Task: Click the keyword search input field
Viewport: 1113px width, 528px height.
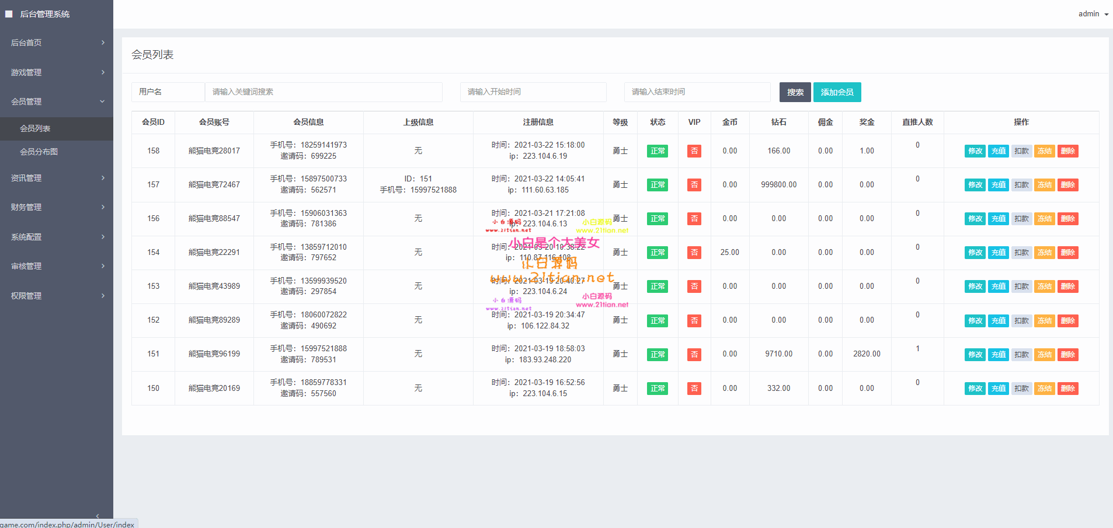Action: tap(324, 92)
